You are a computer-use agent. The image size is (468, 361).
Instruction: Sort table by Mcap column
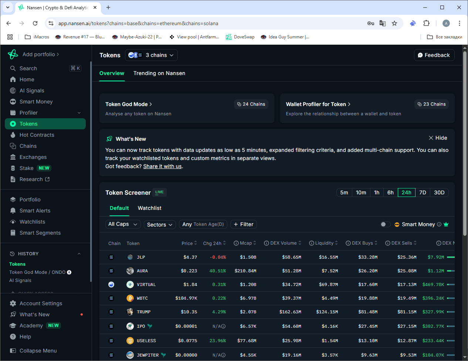coord(245,243)
